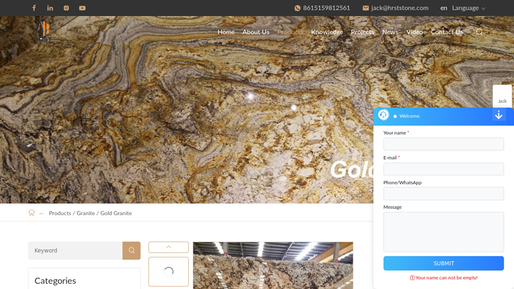The height and width of the screenshot is (289, 514).
Task: Click the Products breadcrumb link
Action: pos(60,213)
